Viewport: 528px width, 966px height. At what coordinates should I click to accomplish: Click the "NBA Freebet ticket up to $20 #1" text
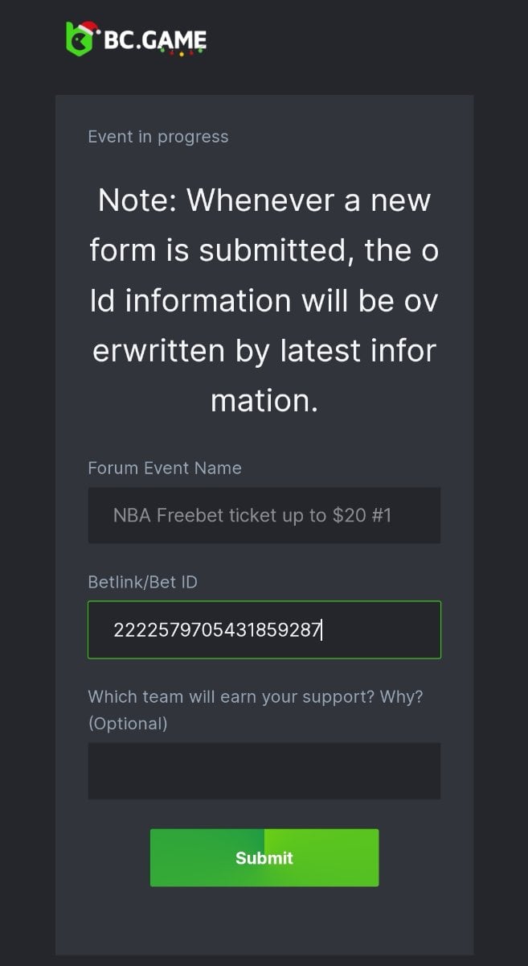[252, 515]
